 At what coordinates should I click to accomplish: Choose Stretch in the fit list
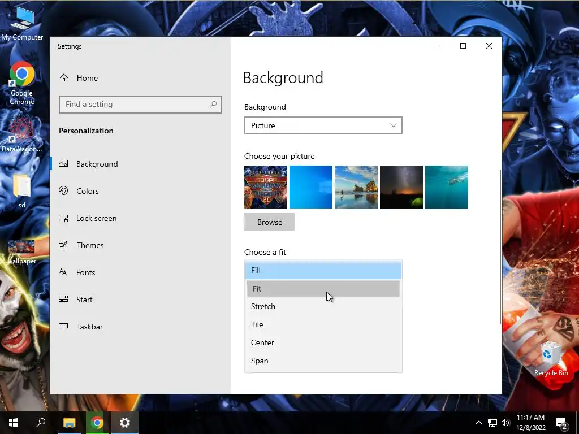point(323,306)
